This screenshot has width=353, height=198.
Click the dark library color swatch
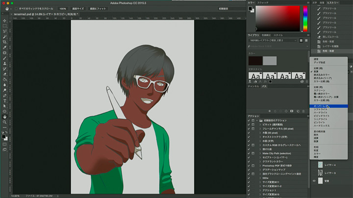pyautogui.click(x=255, y=61)
